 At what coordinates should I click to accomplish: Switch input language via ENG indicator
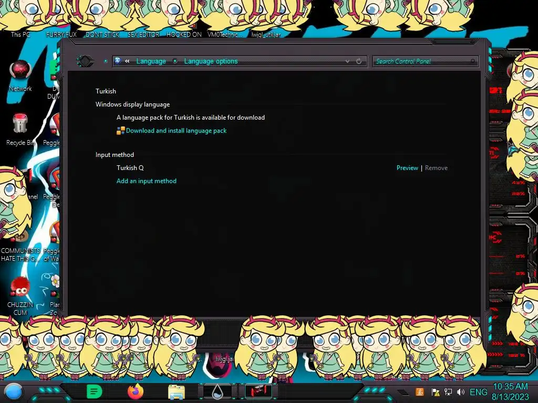coord(478,392)
